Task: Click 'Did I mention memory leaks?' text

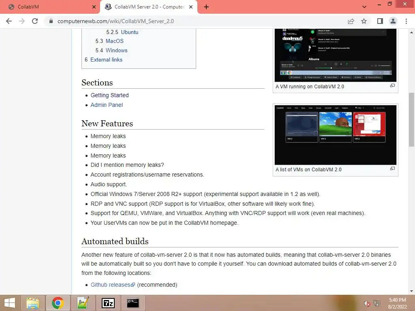Action: click(127, 165)
